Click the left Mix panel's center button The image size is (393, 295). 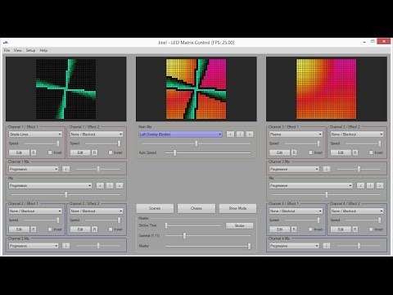click(x=110, y=186)
